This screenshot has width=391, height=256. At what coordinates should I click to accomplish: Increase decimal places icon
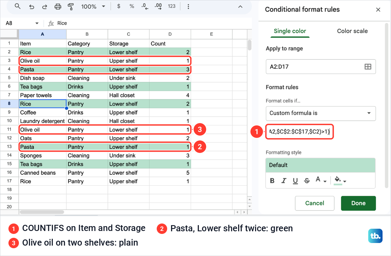coord(158,6)
